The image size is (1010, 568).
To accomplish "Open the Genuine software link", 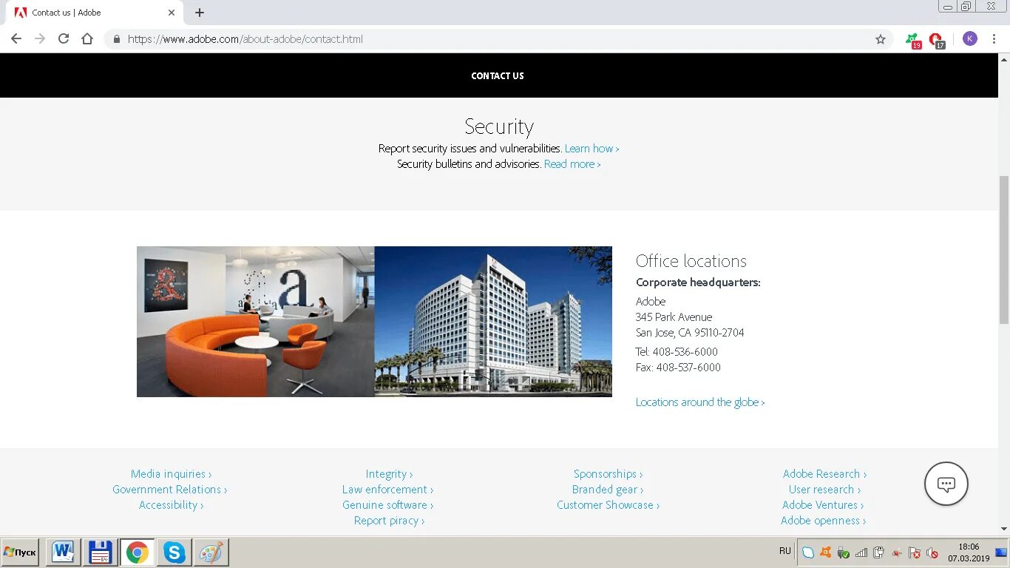I will click(x=387, y=505).
